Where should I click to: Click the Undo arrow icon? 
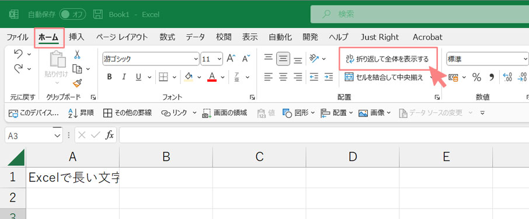point(18,54)
